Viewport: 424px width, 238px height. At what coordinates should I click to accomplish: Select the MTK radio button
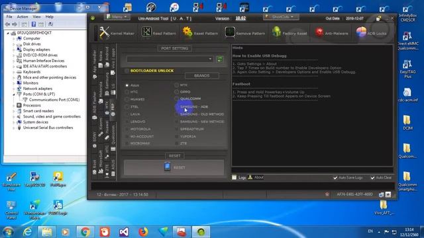(x=177, y=85)
